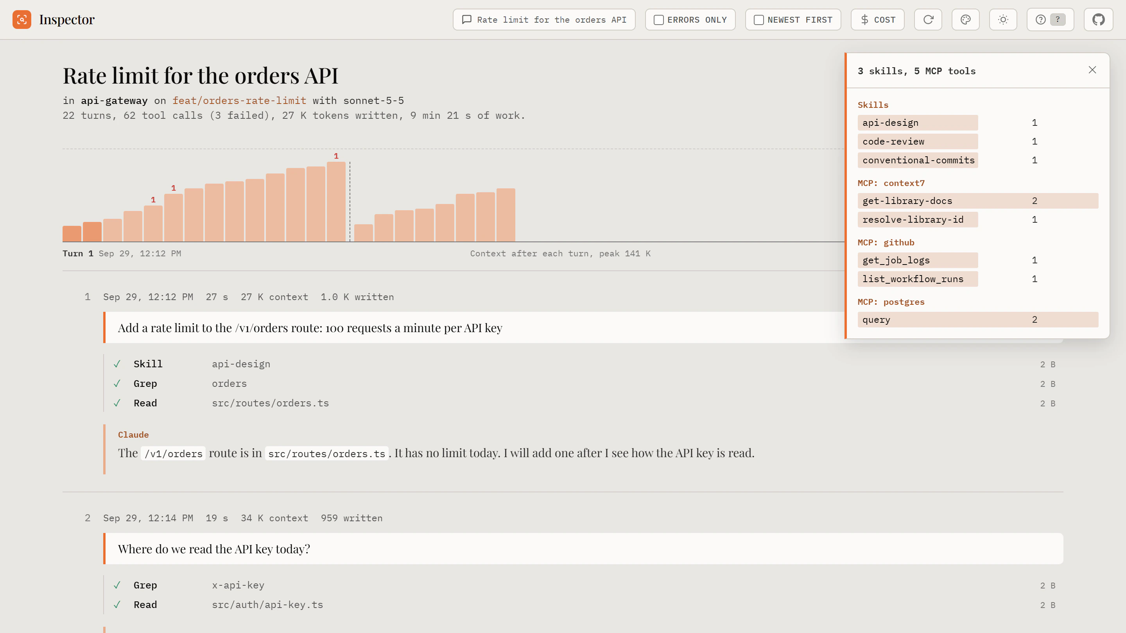Click the turn 1 prompt about rate limit

point(474,328)
